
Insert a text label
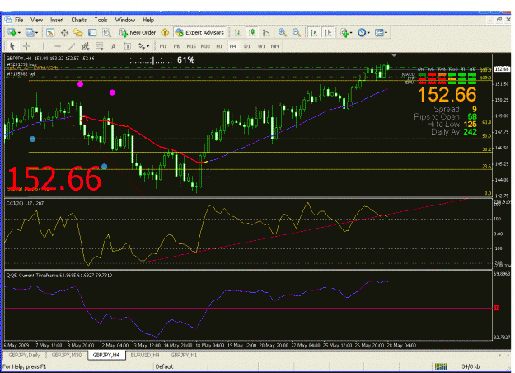(x=128, y=46)
